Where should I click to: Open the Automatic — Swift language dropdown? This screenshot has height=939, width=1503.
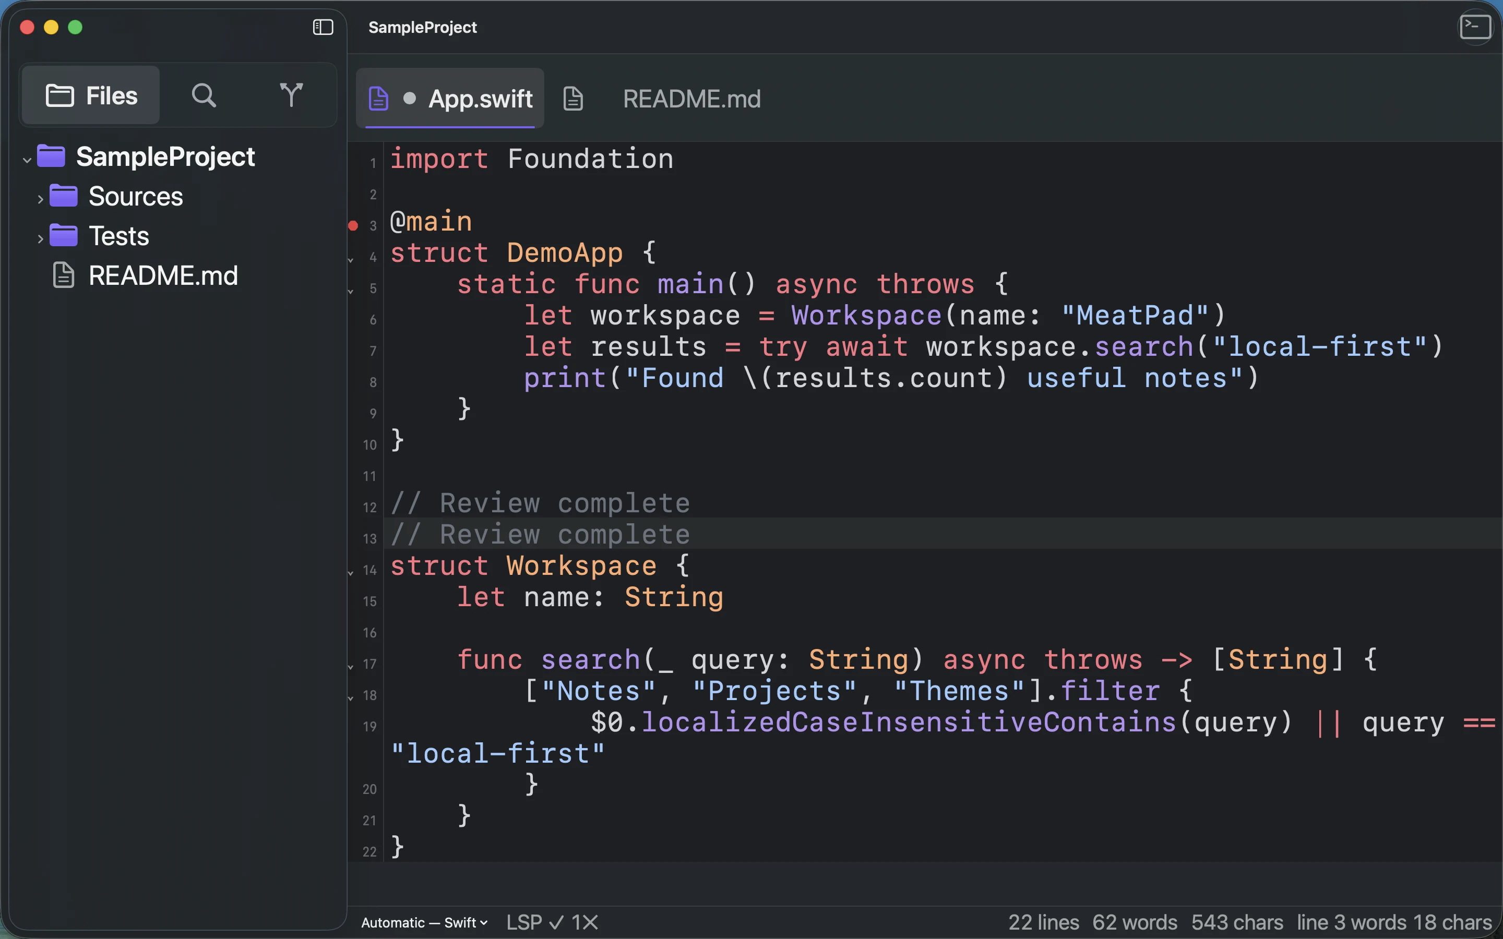coord(424,923)
